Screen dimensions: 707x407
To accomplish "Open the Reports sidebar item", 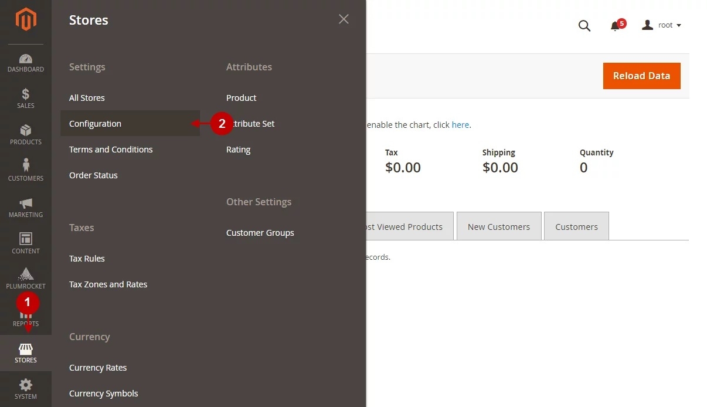I will tap(26, 317).
